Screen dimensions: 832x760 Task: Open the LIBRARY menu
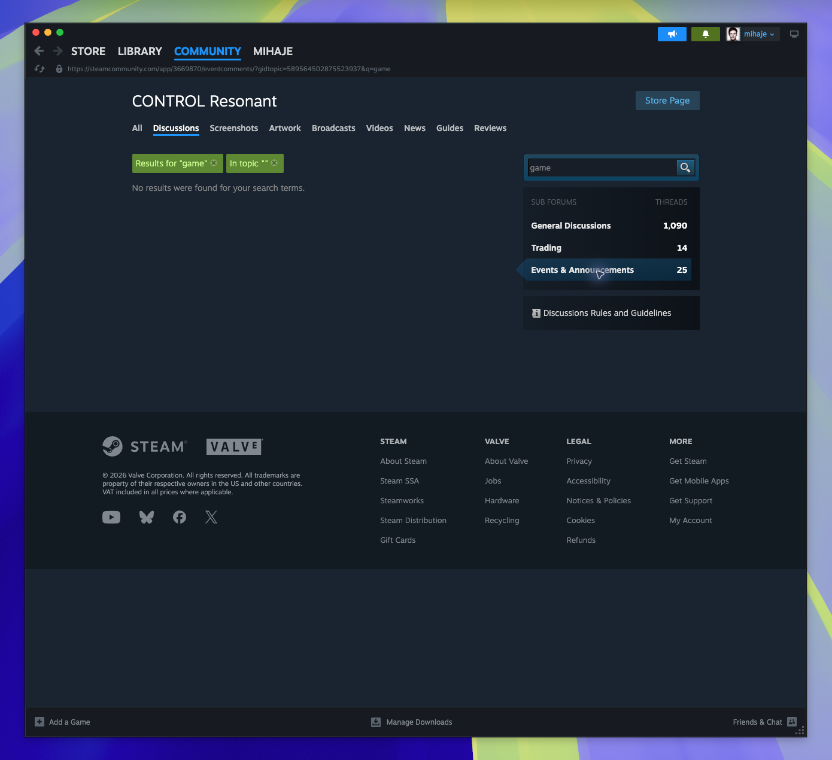140,51
